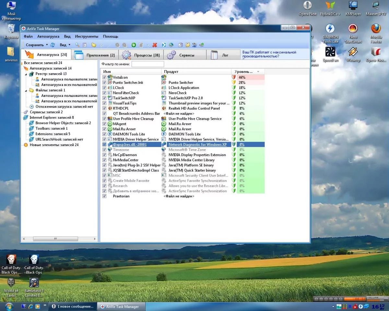Click the Продукт column header
The image size is (389, 311).
point(196,72)
